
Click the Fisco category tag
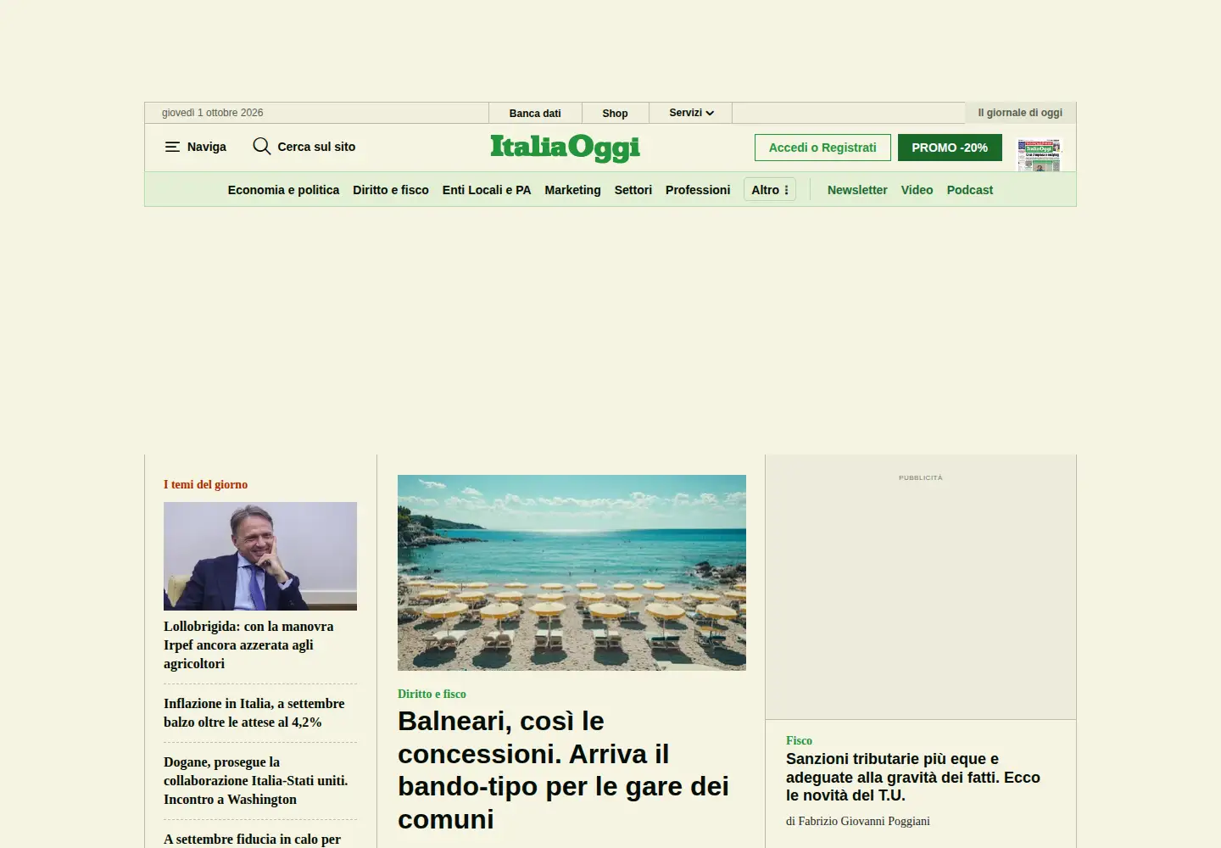pos(799,740)
